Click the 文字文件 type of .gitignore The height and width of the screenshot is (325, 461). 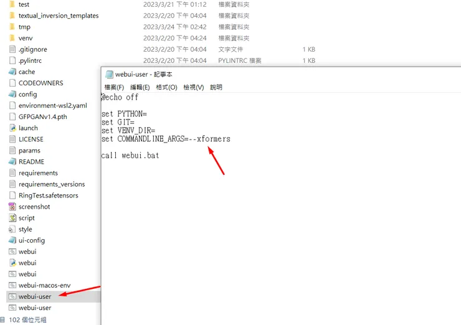(230, 49)
